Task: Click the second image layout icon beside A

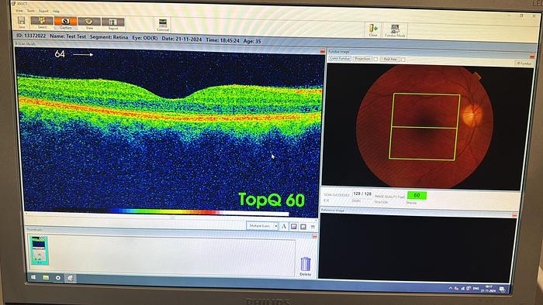Action: (x=303, y=227)
